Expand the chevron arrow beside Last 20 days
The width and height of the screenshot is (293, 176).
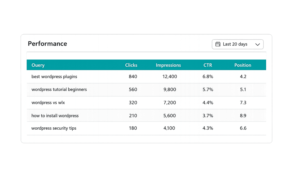(258, 44)
